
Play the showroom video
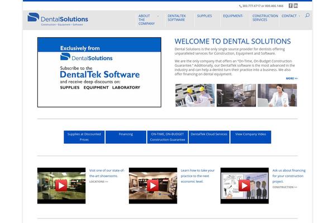click(x=61, y=186)
